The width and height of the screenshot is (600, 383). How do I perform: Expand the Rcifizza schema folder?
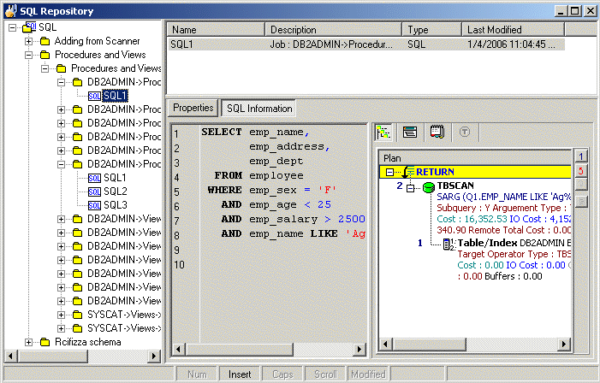tap(29, 342)
